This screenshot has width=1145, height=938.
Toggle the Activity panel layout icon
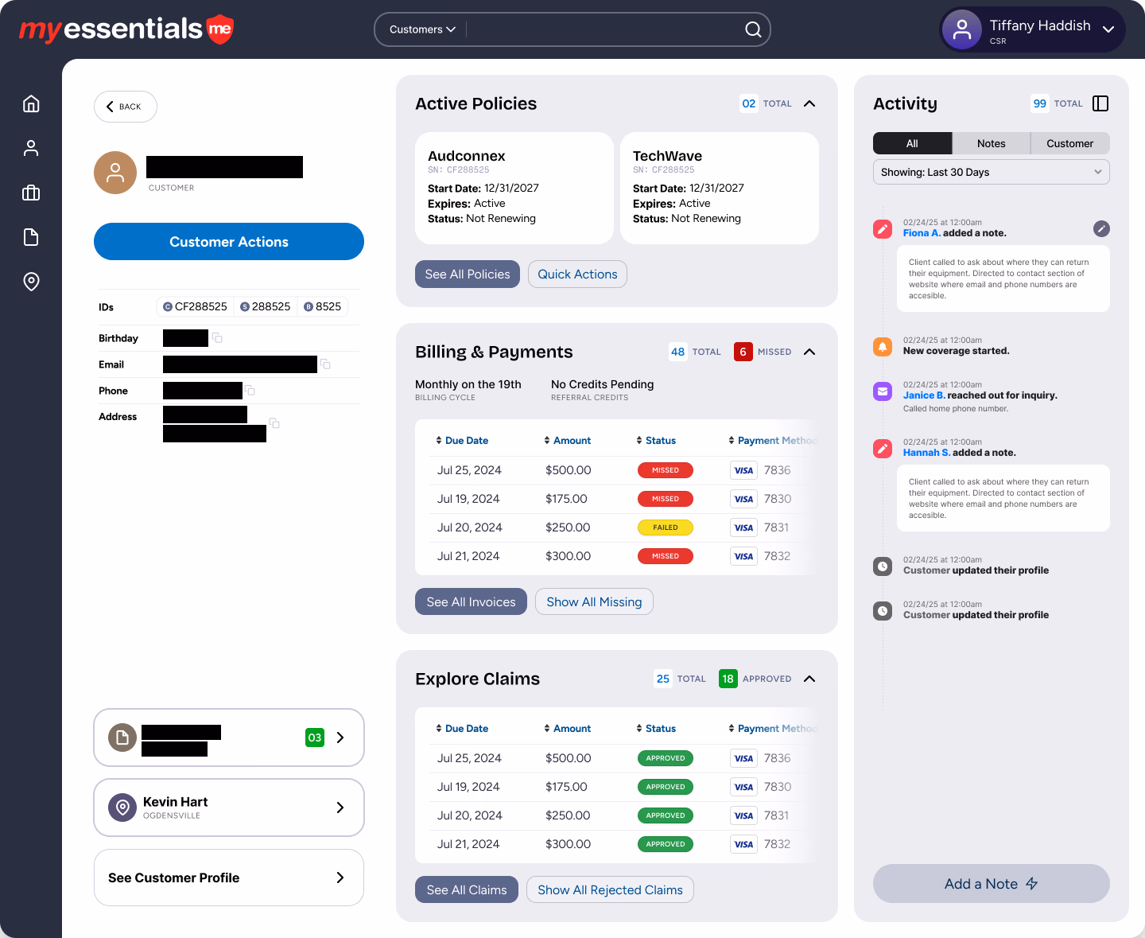click(x=1100, y=103)
